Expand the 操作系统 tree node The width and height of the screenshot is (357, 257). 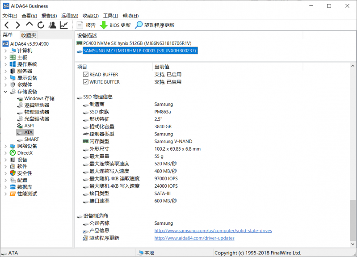[x=5, y=64]
